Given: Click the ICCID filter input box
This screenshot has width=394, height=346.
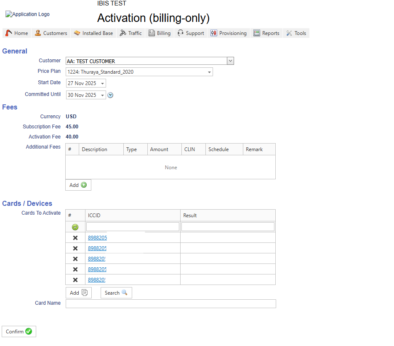Looking at the screenshot, I should [133, 227].
